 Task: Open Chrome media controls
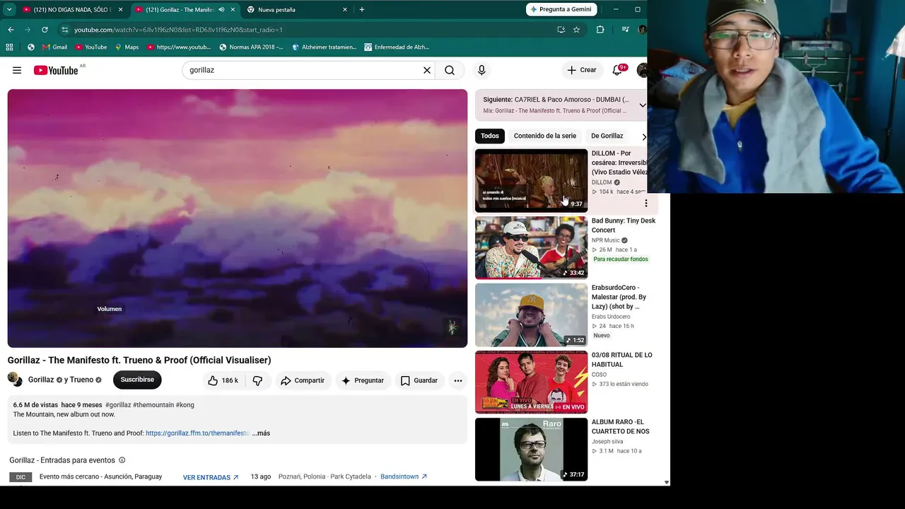[625, 30]
